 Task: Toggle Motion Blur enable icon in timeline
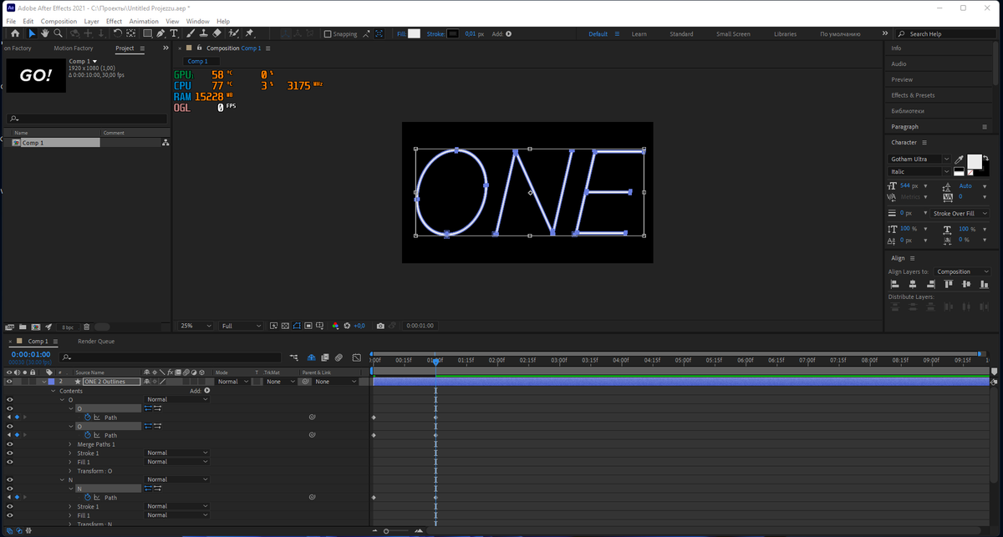[x=339, y=357]
